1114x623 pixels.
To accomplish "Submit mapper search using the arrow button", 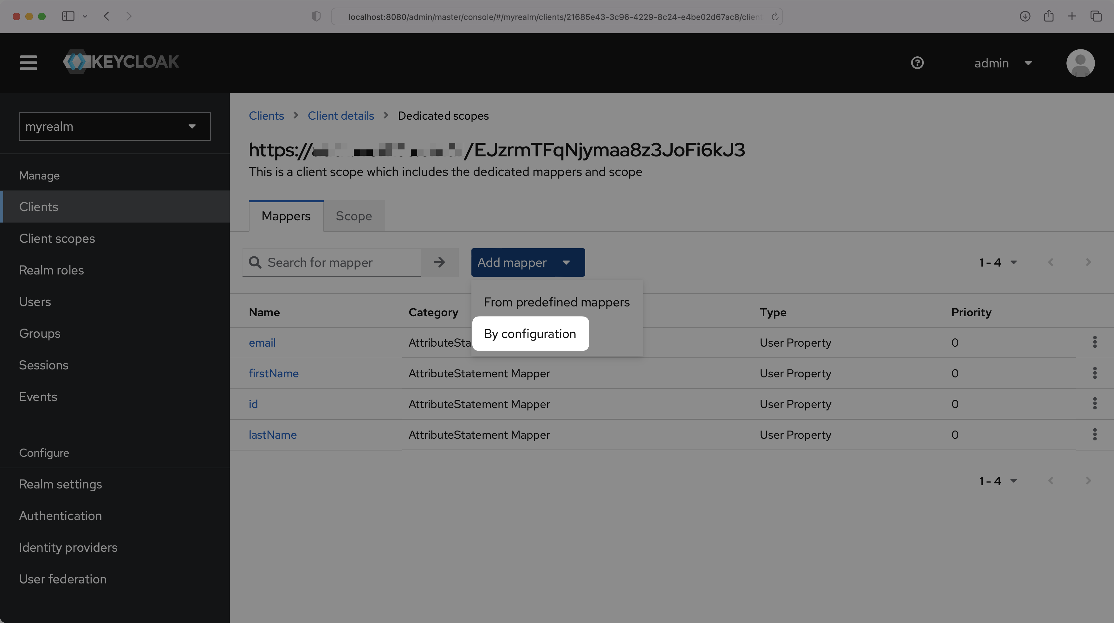I will click(439, 262).
